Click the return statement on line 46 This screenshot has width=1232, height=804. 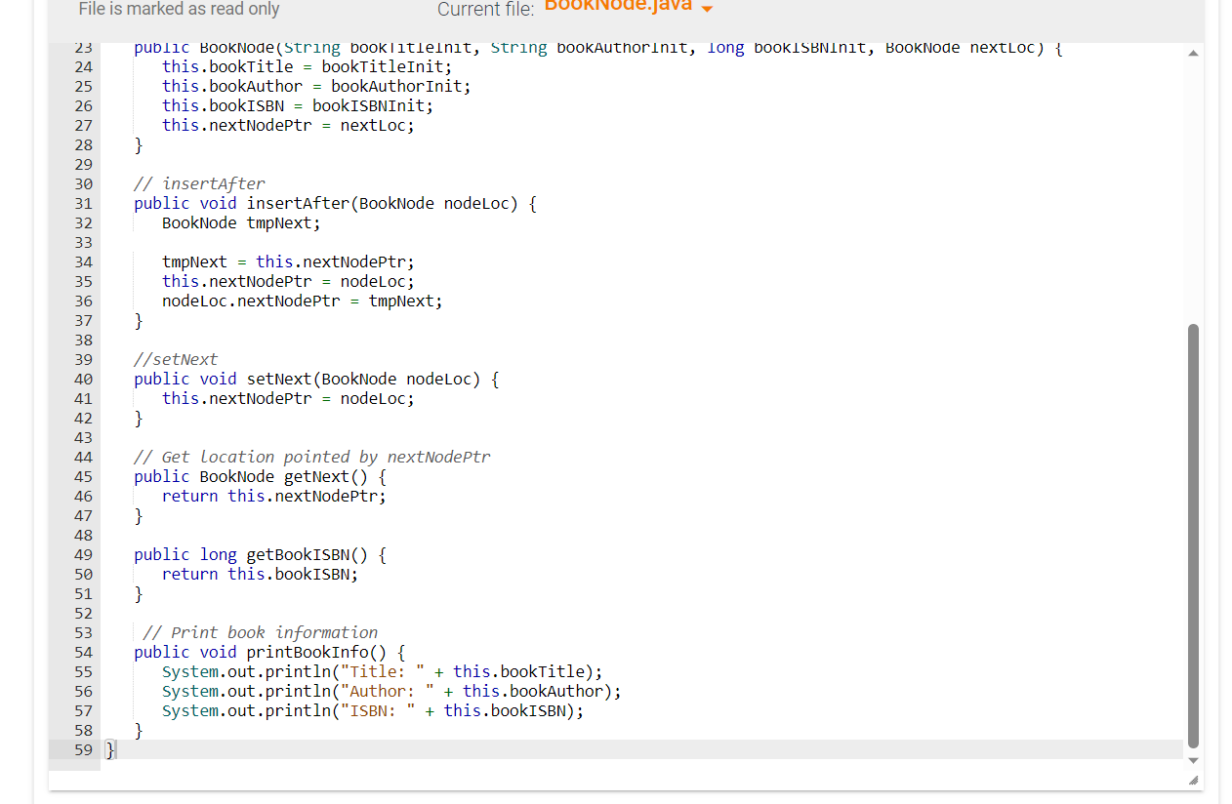click(273, 496)
